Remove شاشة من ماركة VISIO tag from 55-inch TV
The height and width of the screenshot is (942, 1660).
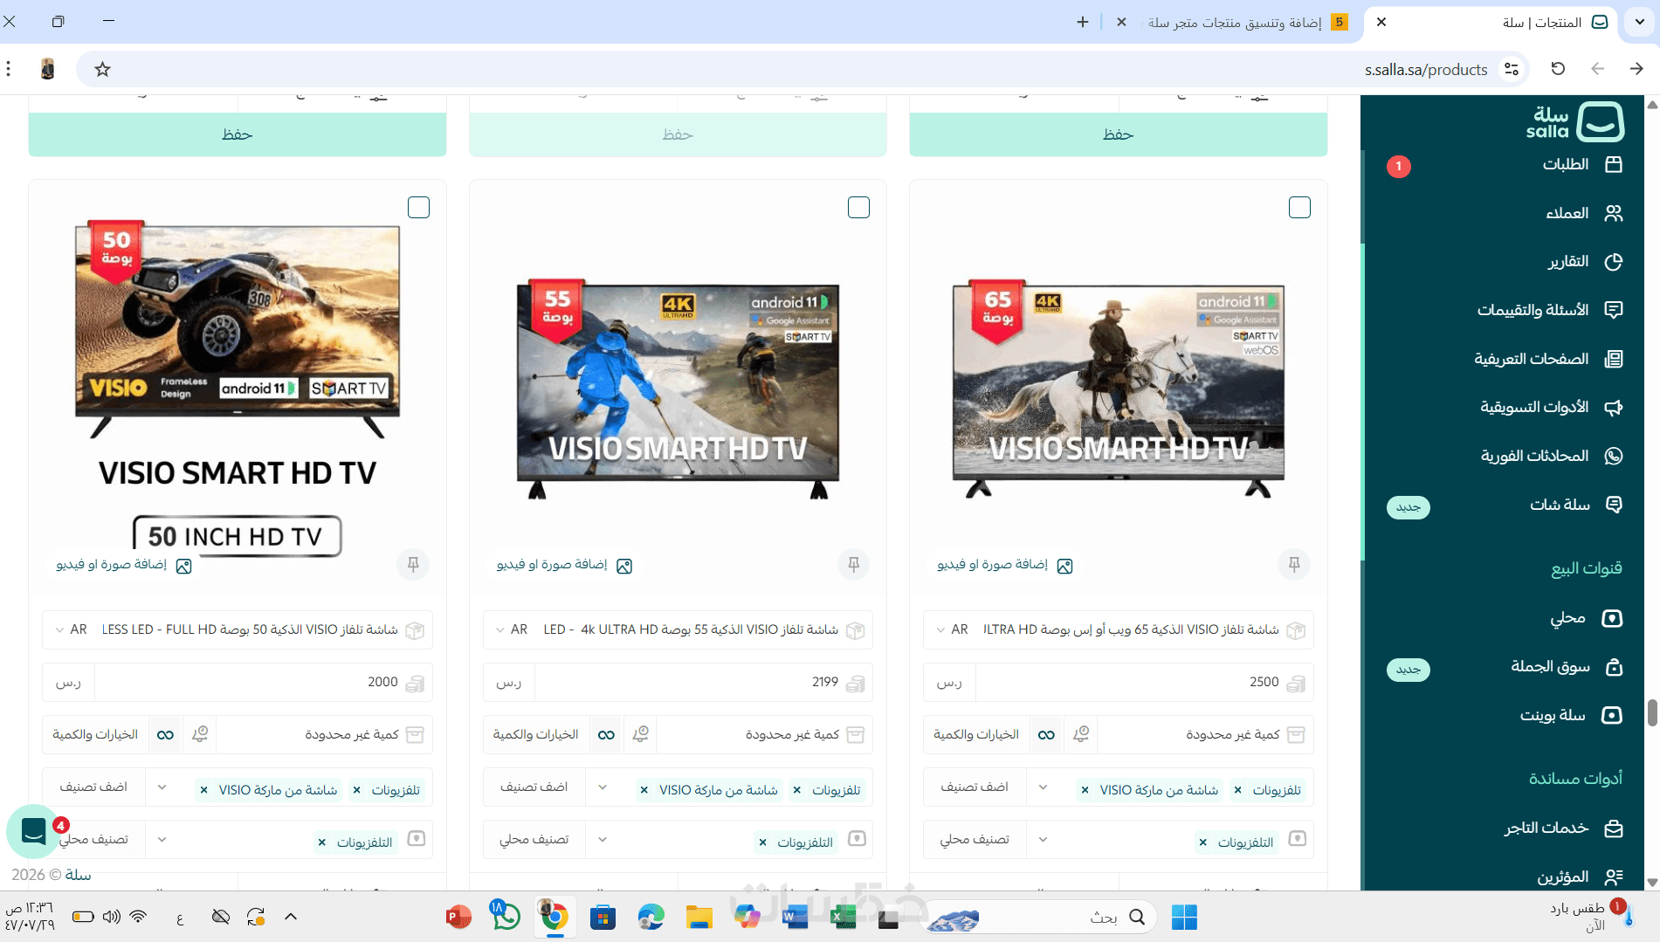644,790
